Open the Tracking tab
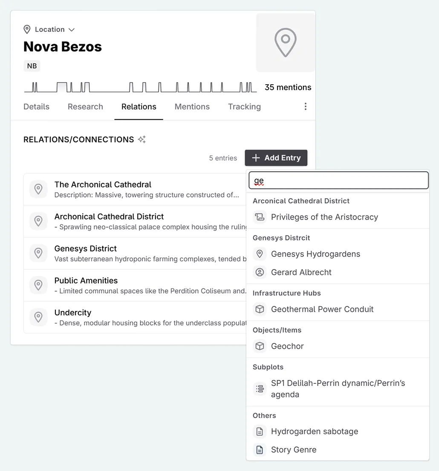The width and height of the screenshot is (439, 471). 244,107
